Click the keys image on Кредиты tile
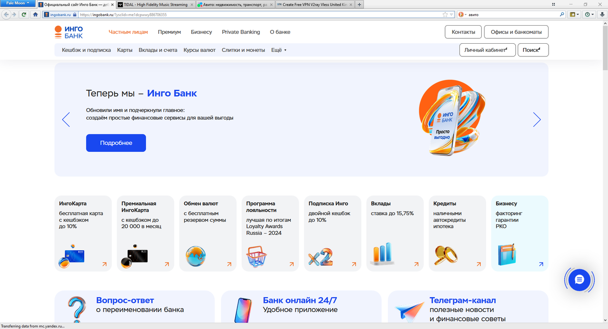 tap(446, 256)
